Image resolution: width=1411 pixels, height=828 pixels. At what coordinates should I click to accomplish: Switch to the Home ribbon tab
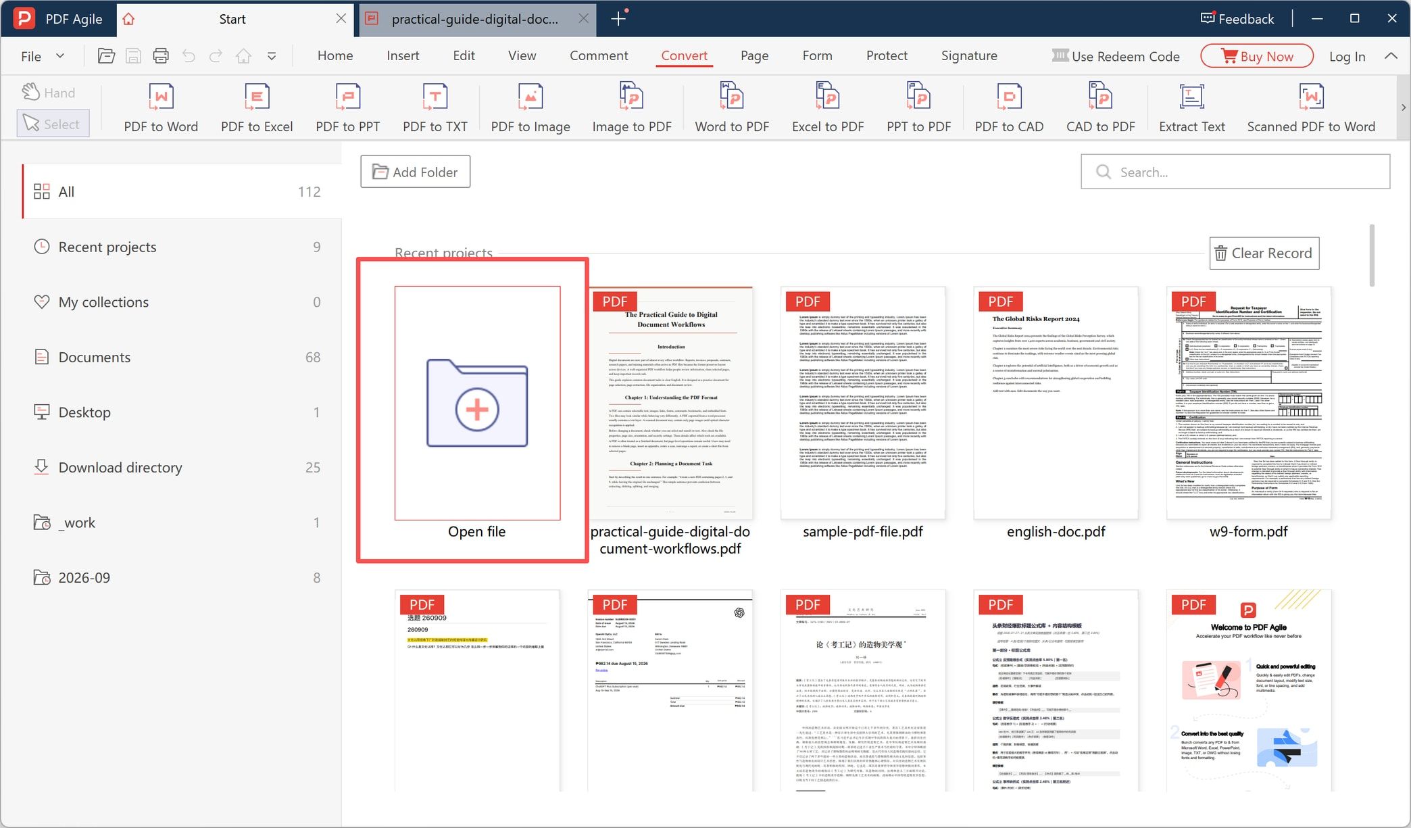[335, 56]
